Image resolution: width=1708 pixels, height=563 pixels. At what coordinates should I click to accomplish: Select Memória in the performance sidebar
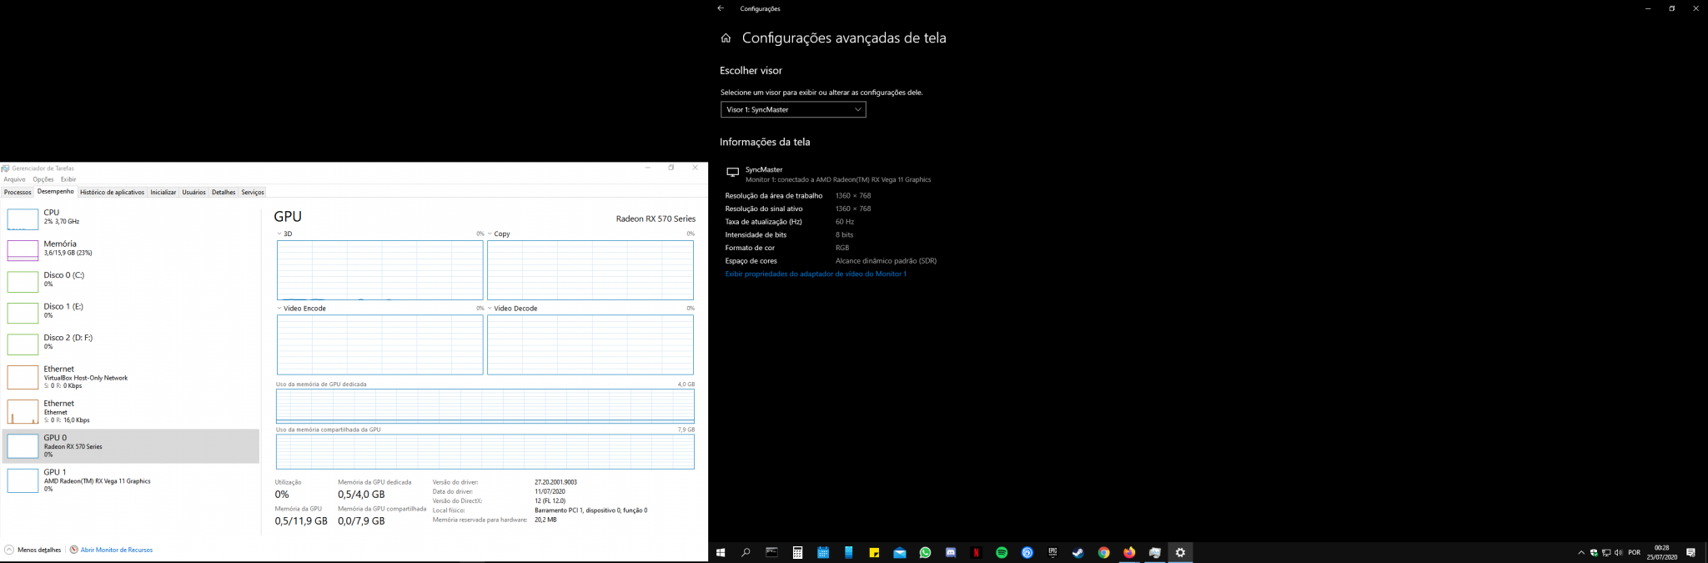131,249
